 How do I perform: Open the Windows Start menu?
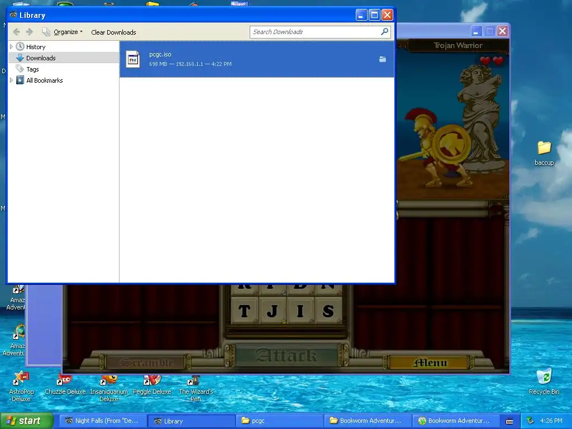pos(27,421)
